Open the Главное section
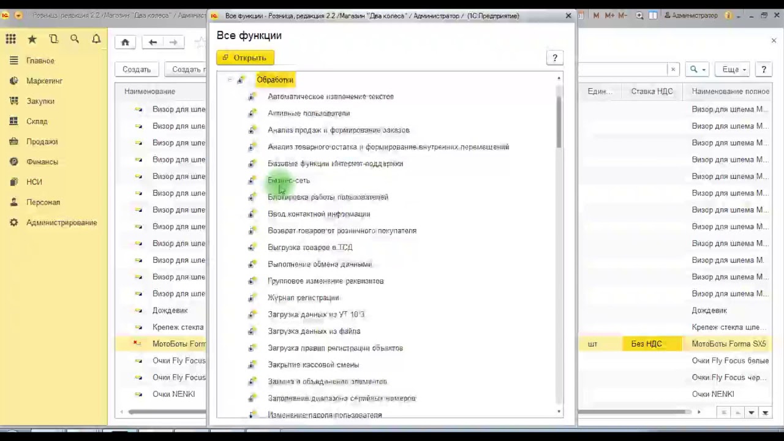The image size is (784, 441). pyautogui.click(x=40, y=61)
